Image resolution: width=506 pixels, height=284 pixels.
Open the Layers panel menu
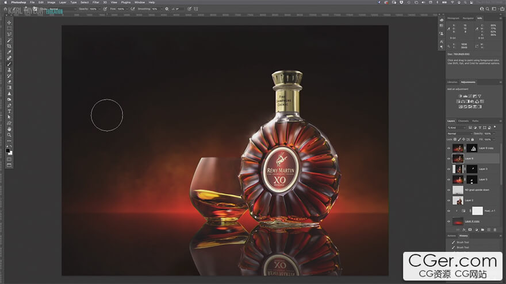point(500,121)
